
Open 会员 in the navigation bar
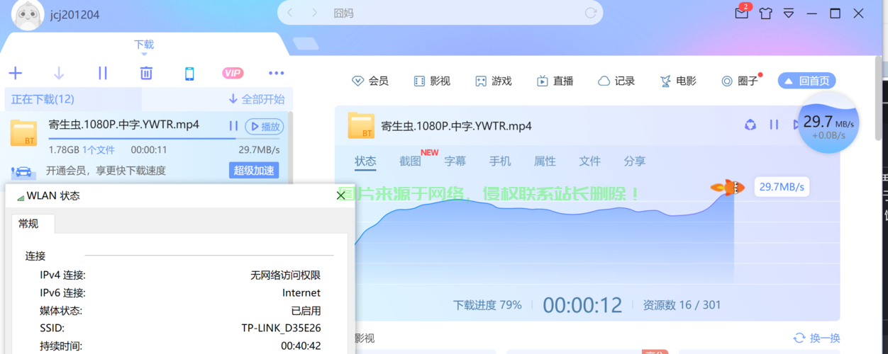[x=370, y=81]
